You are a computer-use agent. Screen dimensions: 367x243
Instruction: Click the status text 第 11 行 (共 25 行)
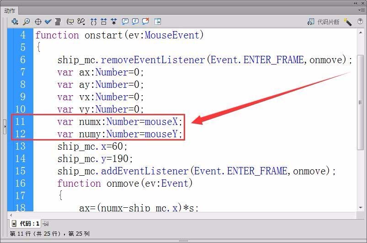35,234
